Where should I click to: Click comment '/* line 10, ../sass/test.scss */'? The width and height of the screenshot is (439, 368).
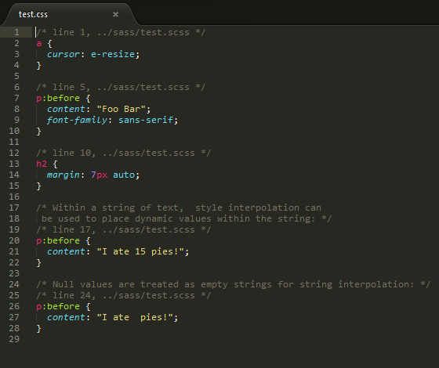124,153
